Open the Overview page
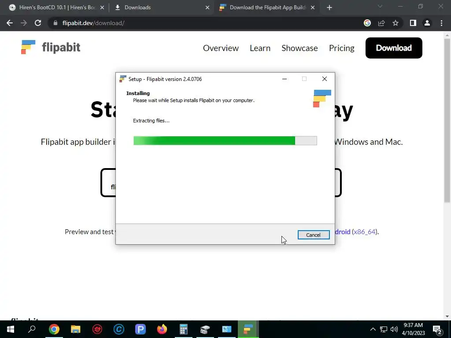The height and width of the screenshot is (338, 451). click(221, 48)
